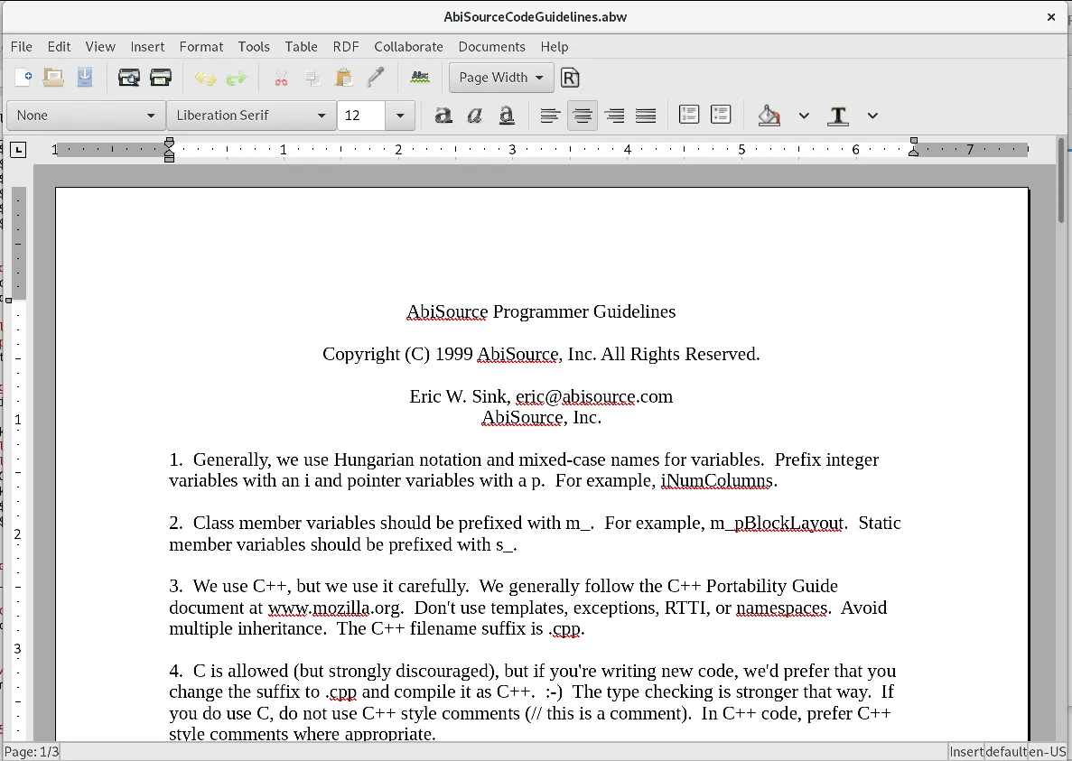Click the format painter brush icon
Viewport: 1072px width, 761px height.
[375, 78]
